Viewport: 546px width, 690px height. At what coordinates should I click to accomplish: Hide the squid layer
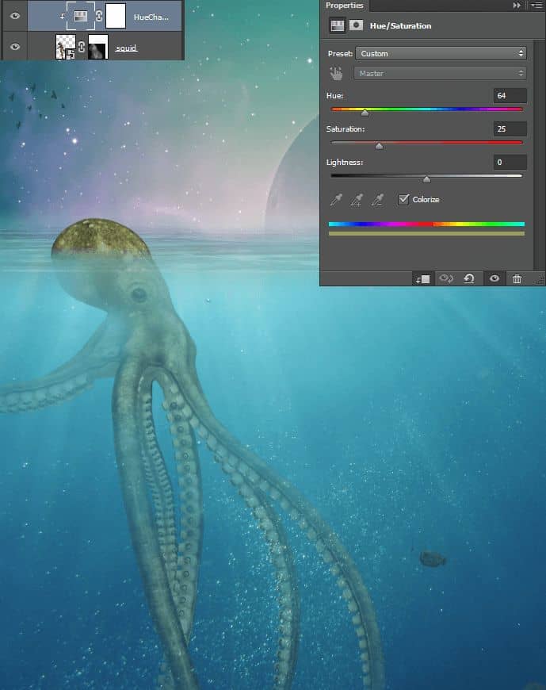(15, 46)
